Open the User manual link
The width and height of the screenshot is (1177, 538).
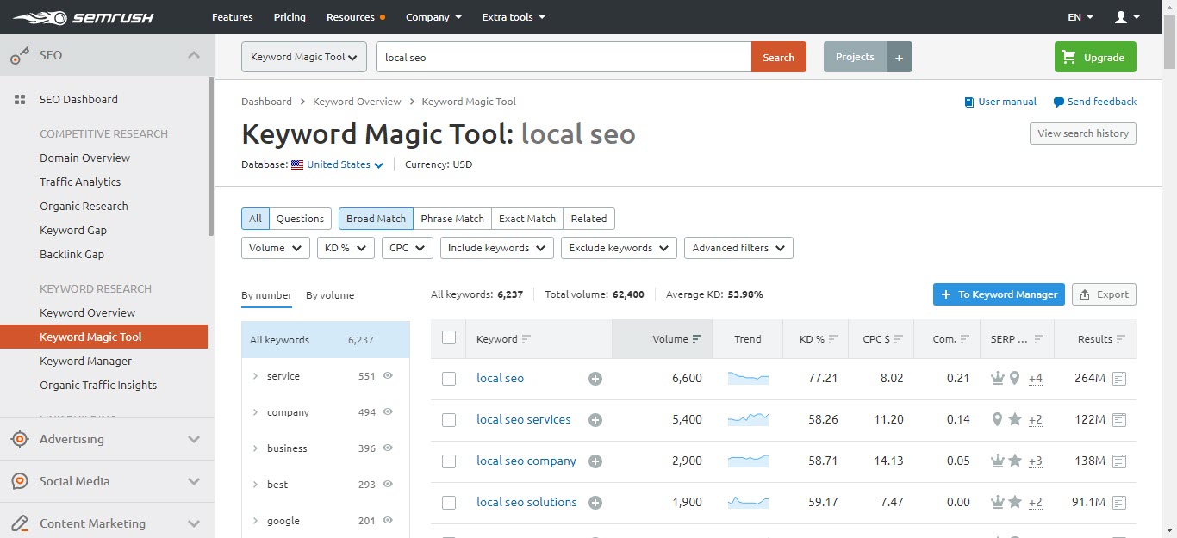coord(1000,102)
